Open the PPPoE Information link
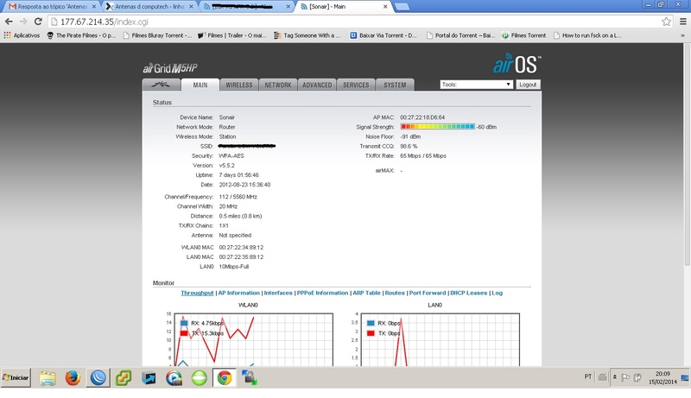The image size is (691, 398). coord(322,293)
